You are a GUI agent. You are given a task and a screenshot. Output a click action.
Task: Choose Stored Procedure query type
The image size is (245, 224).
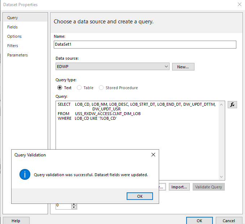pyautogui.click(x=101, y=88)
